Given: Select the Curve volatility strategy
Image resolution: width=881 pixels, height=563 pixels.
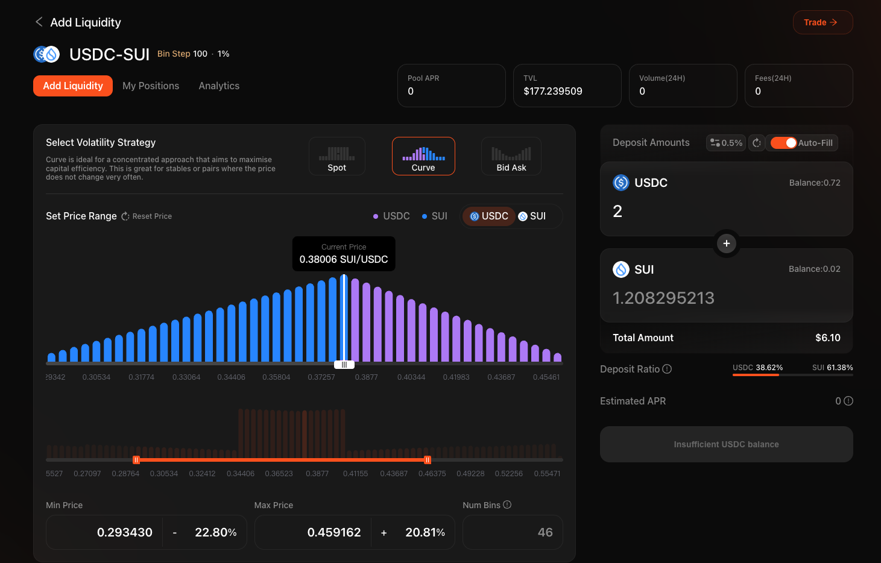Looking at the screenshot, I should click(x=423, y=157).
